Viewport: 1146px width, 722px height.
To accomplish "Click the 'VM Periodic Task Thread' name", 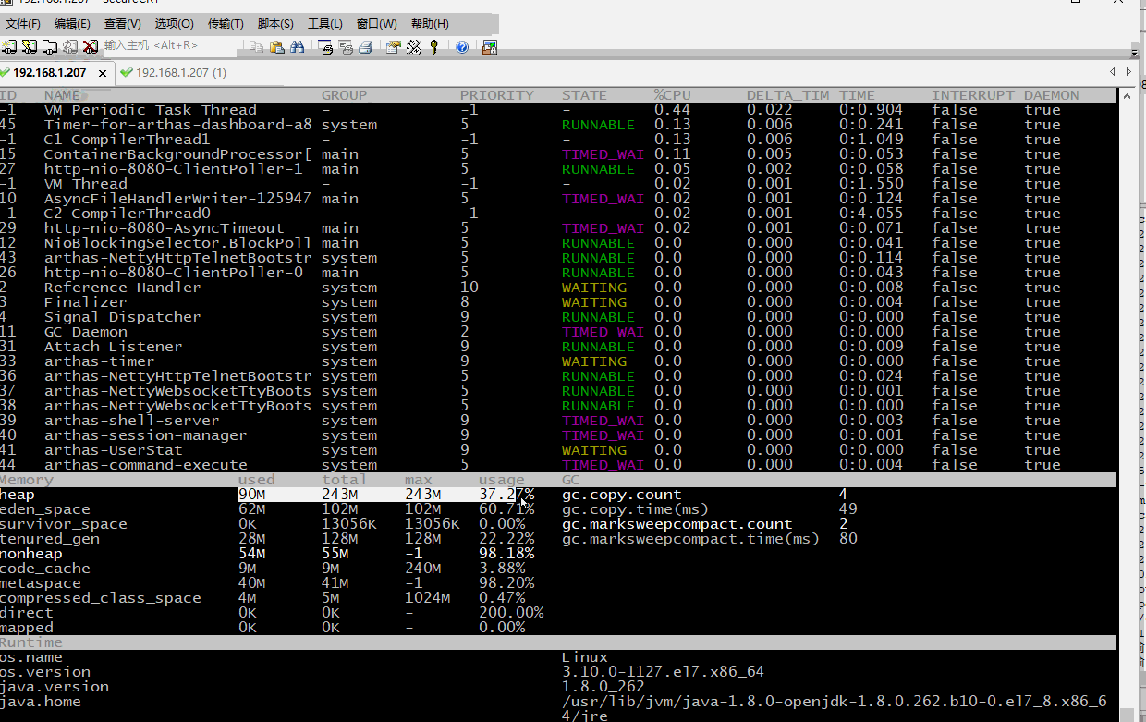I will click(151, 110).
